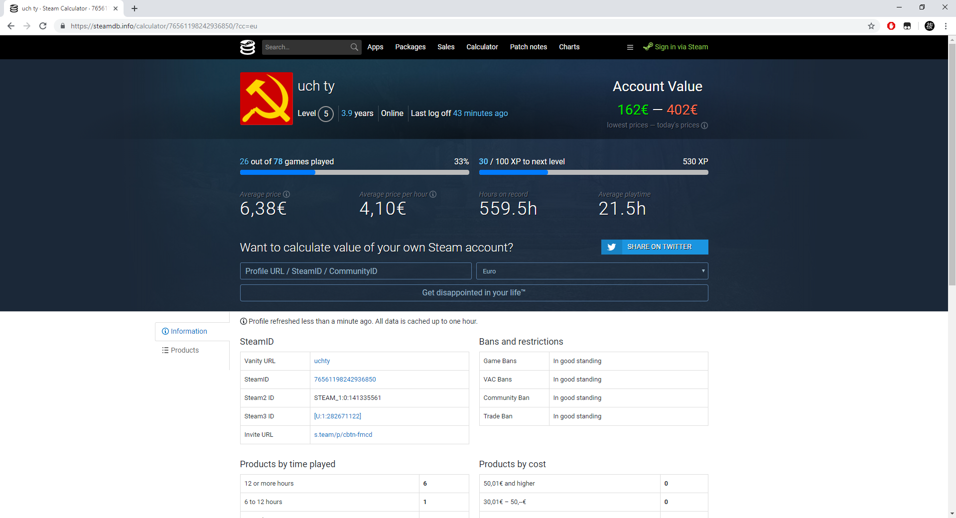Image resolution: width=956 pixels, height=518 pixels.
Task: Click the 6 to 12 hours row
Action: 354,502
